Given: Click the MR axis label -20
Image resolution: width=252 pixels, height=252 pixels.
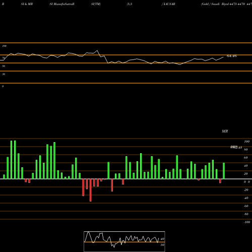Looking at the screenshot, I should 246,190.
